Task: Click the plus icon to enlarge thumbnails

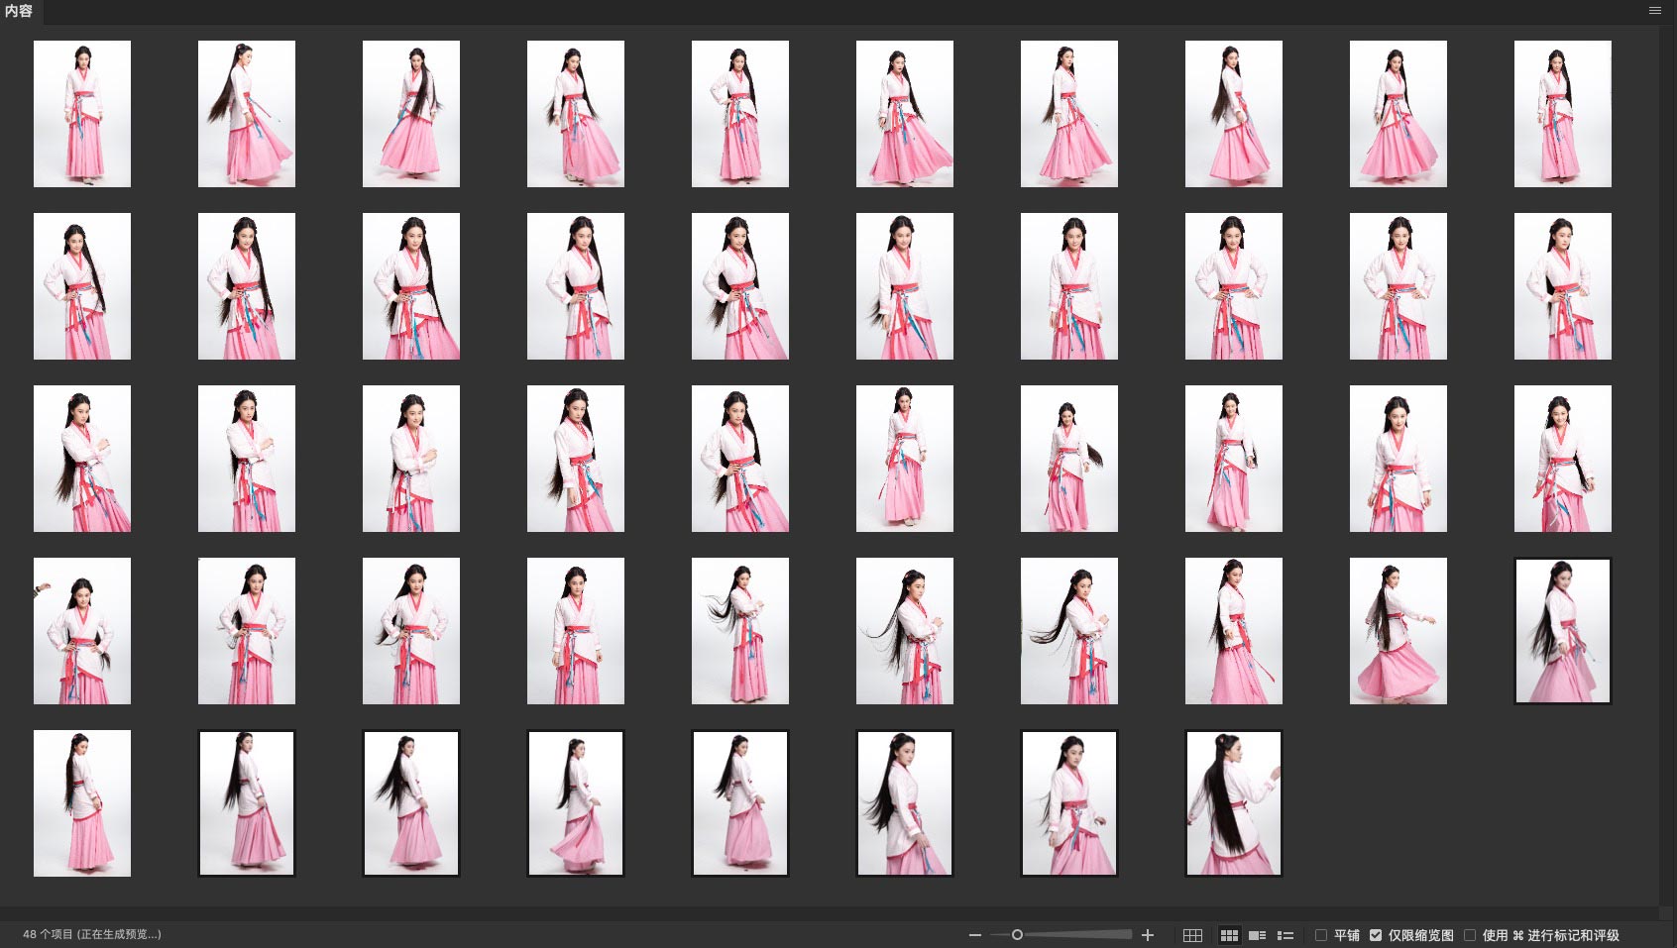Action: click(1148, 935)
